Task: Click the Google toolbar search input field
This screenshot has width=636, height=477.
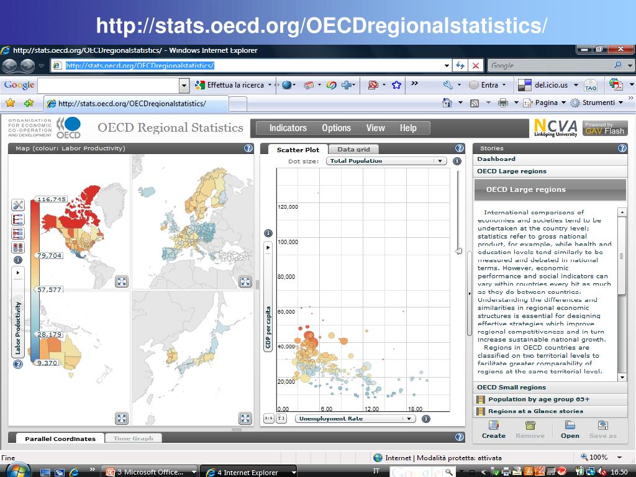Action: coord(108,85)
